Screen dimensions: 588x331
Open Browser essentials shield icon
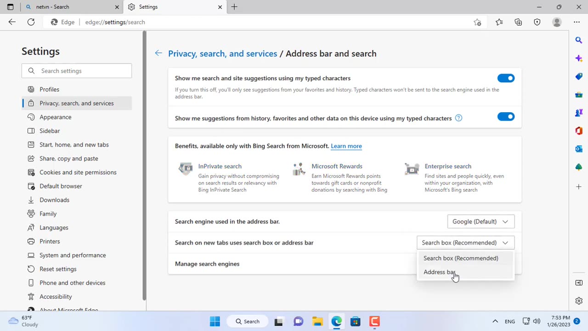point(537,22)
